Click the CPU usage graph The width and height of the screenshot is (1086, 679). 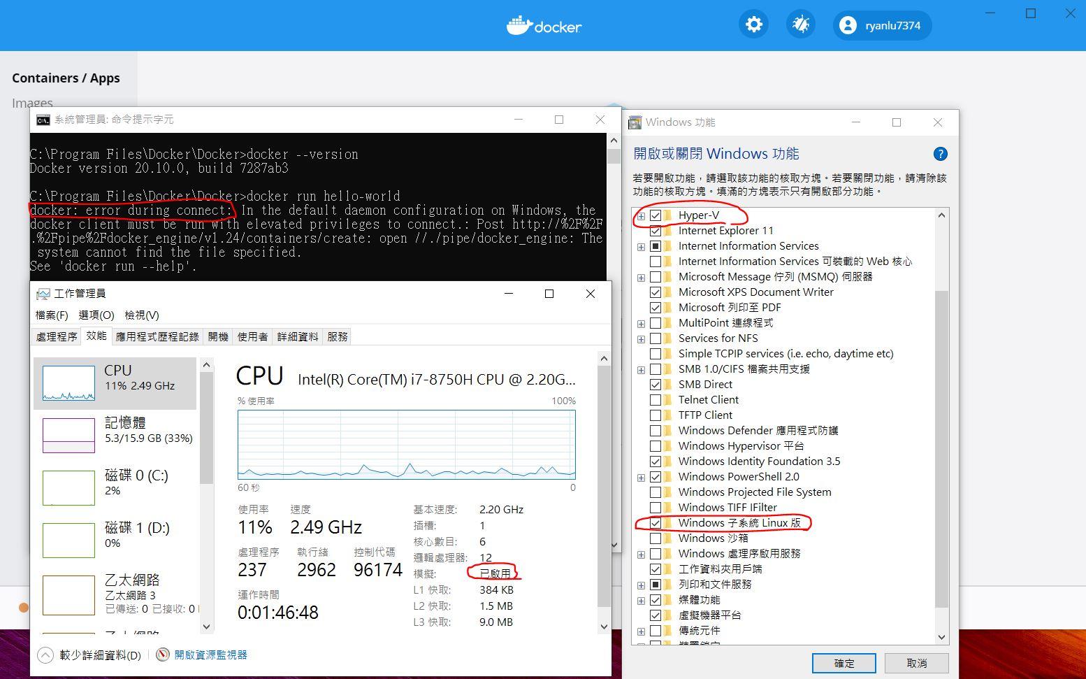tap(407, 444)
